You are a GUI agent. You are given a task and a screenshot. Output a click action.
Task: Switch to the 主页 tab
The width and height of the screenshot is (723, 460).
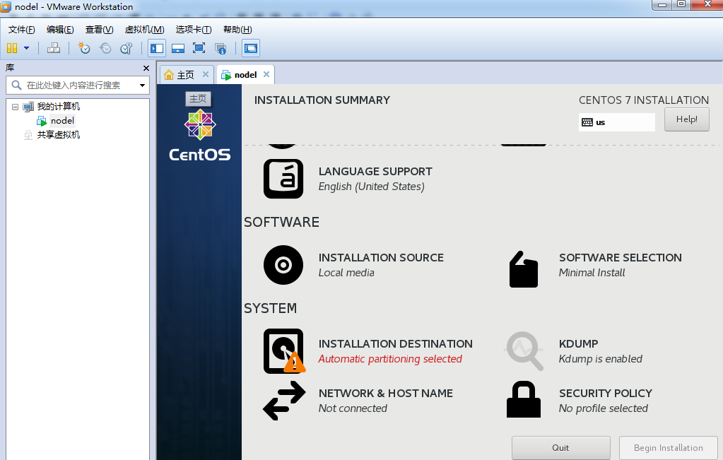(185, 75)
